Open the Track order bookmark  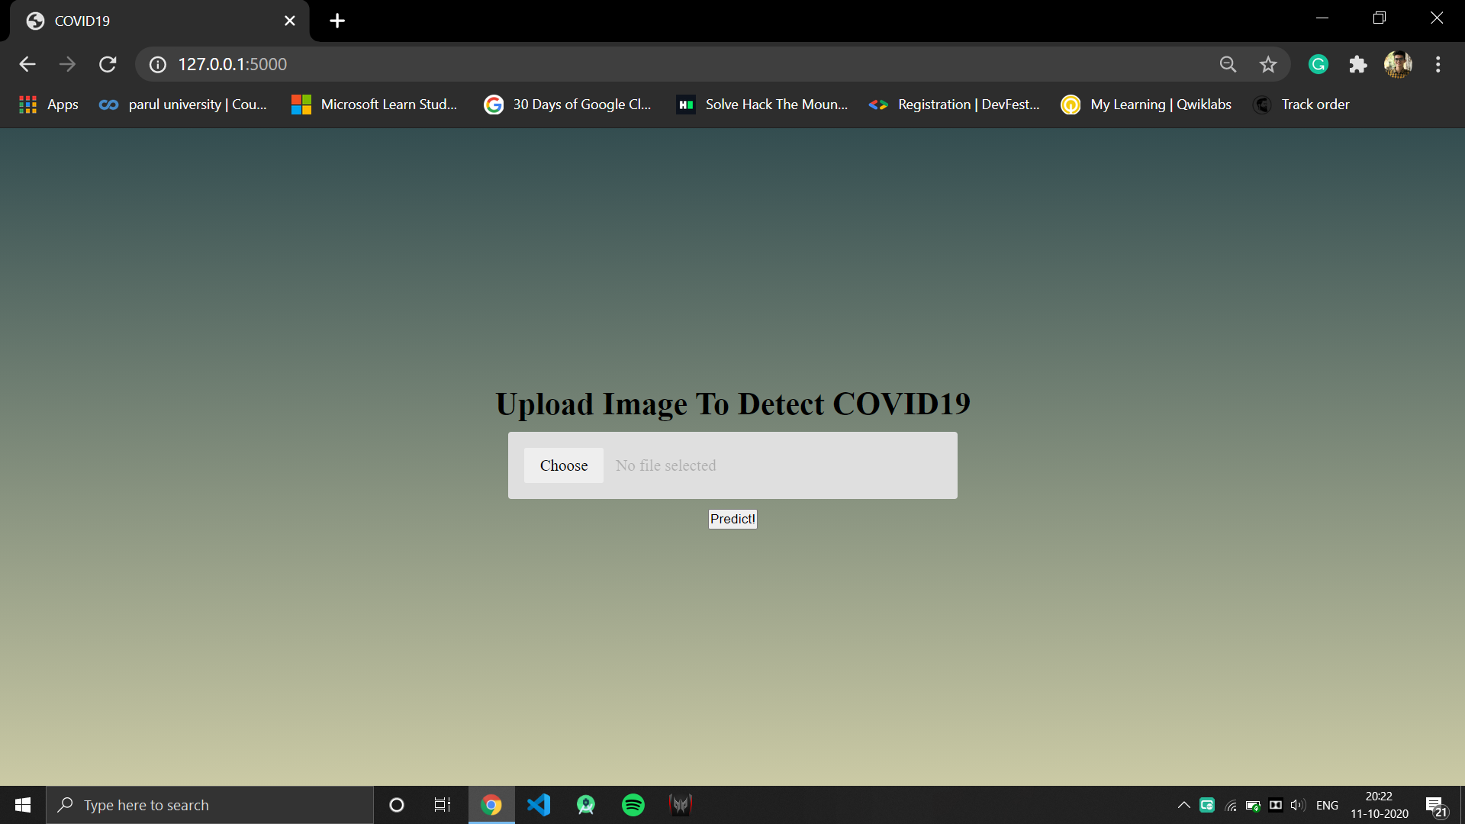(1302, 105)
